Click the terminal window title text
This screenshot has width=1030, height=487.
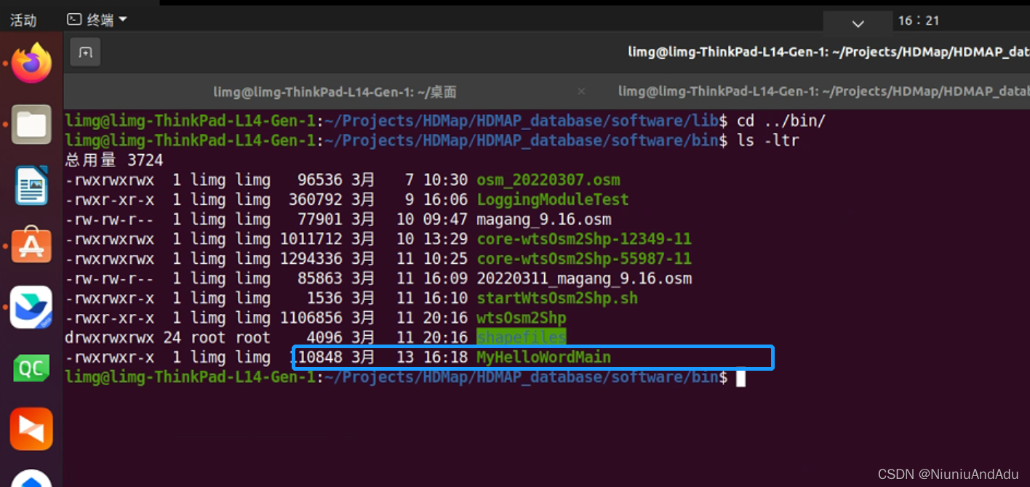pyautogui.click(x=829, y=52)
